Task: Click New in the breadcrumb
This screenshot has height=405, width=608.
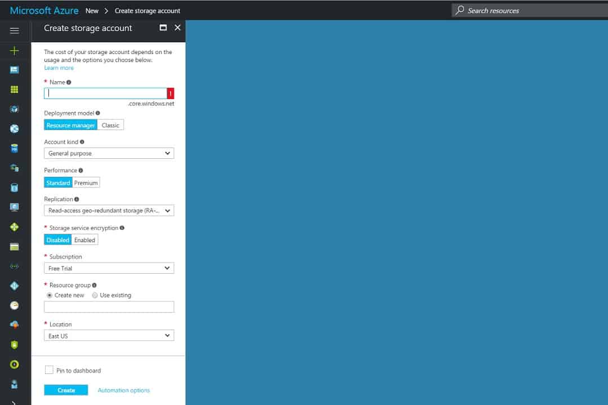Action: point(92,11)
